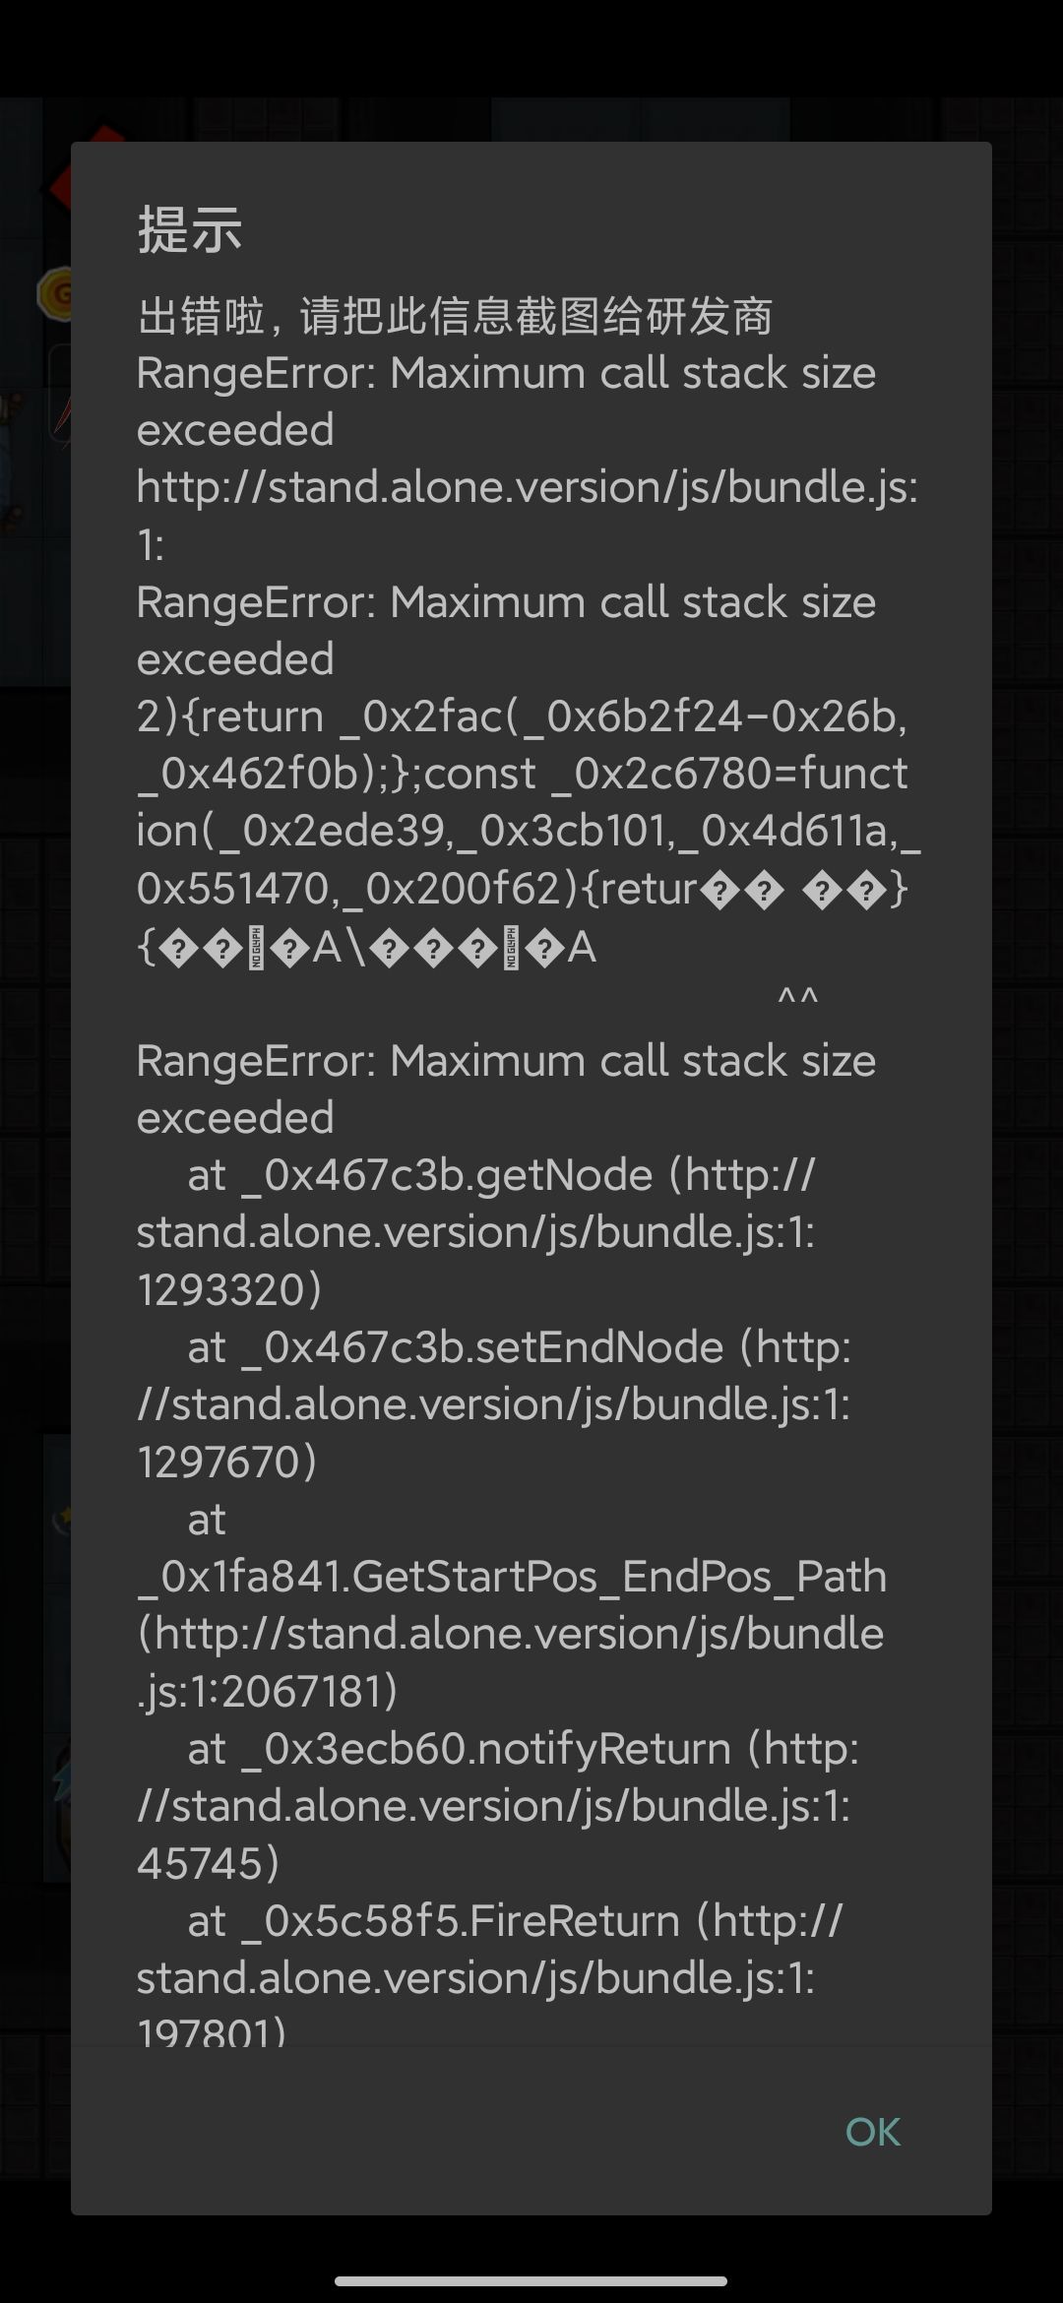The width and height of the screenshot is (1063, 2303).
Task: Tap the system home gesture bar
Action: tap(531, 2280)
